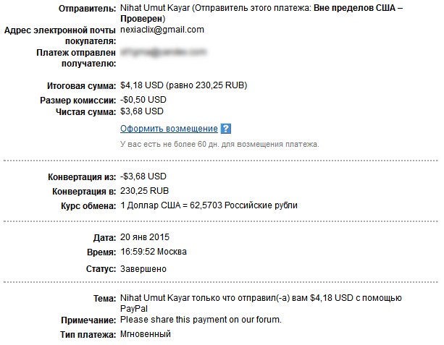Click the "Оформить возмещение" refund link
Screen dimensions: 444x345
(x=169, y=129)
